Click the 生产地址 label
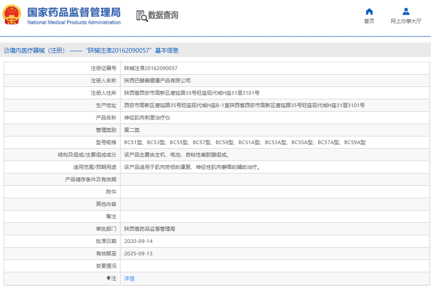Screen dimensions: 431x286 coord(106,105)
